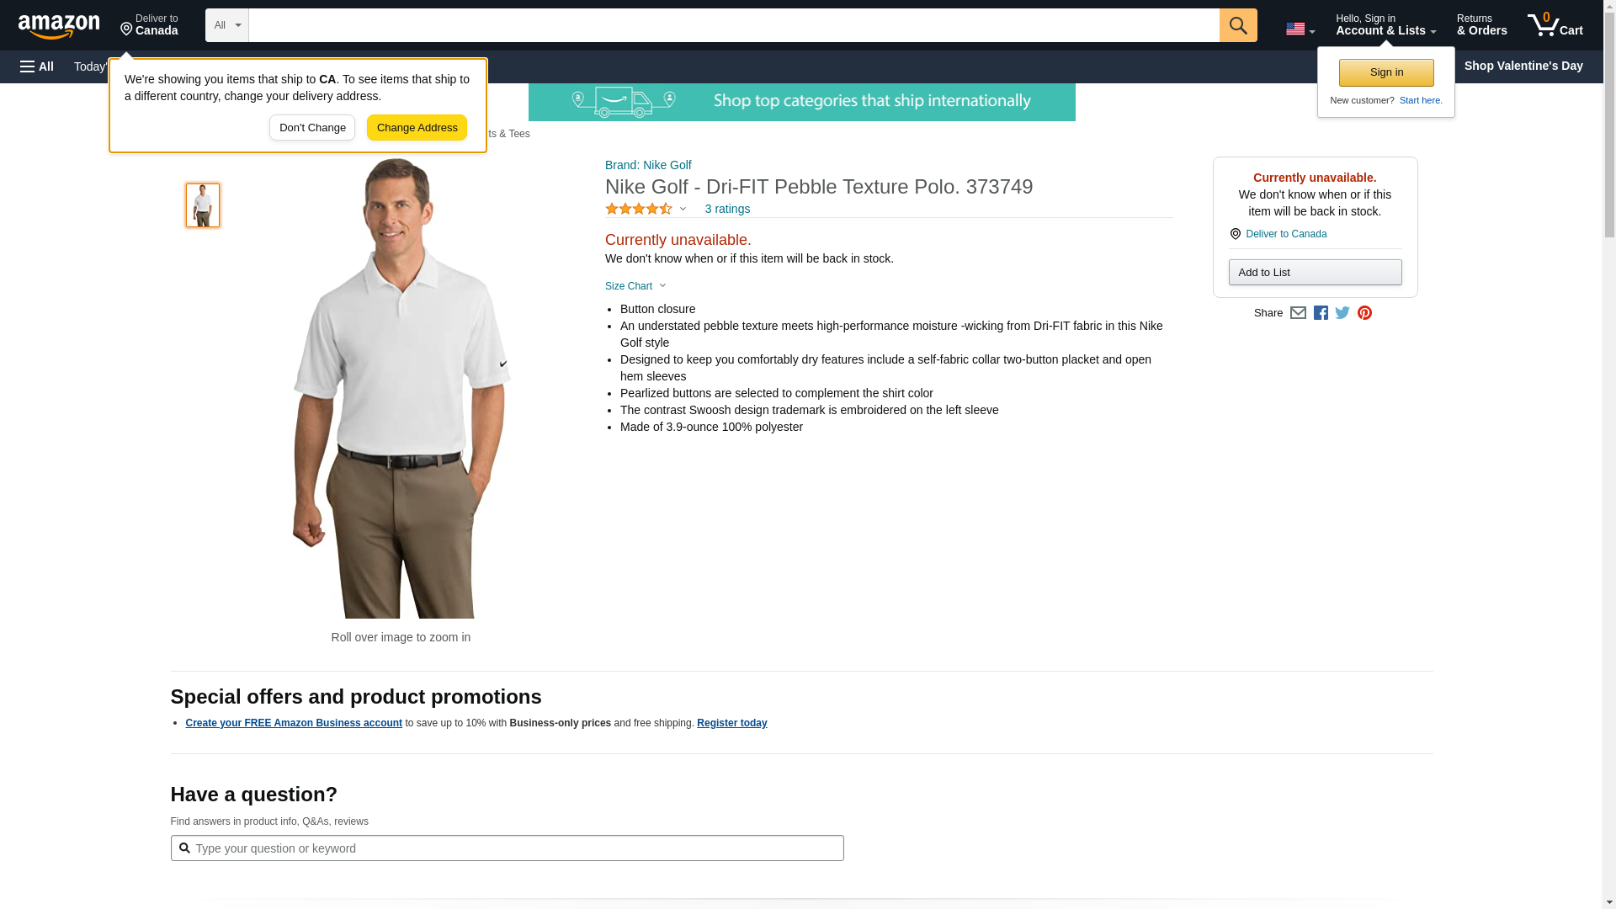Expand the star rating breakdown
Image resolution: width=1616 pixels, height=909 pixels.
(646, 209)
